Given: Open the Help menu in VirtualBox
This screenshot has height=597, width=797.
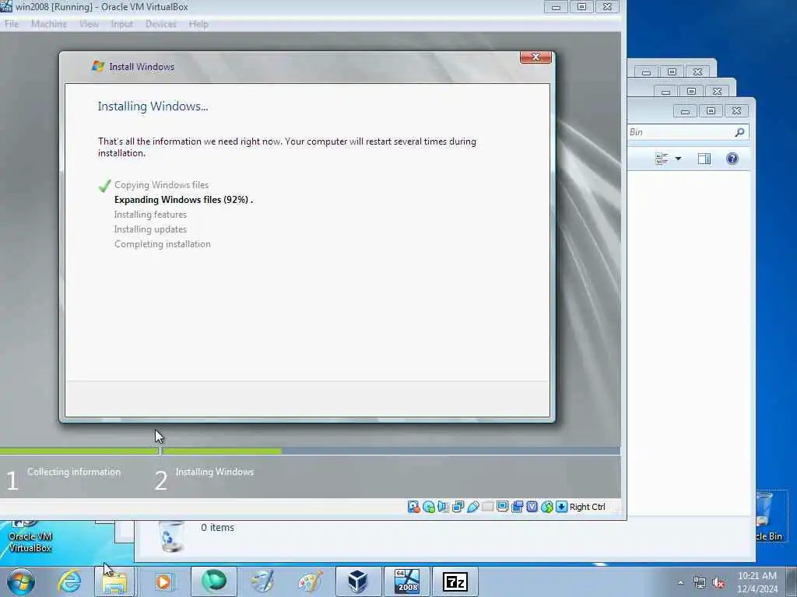Looking at the screenshot, I should (x=198, y=24).
